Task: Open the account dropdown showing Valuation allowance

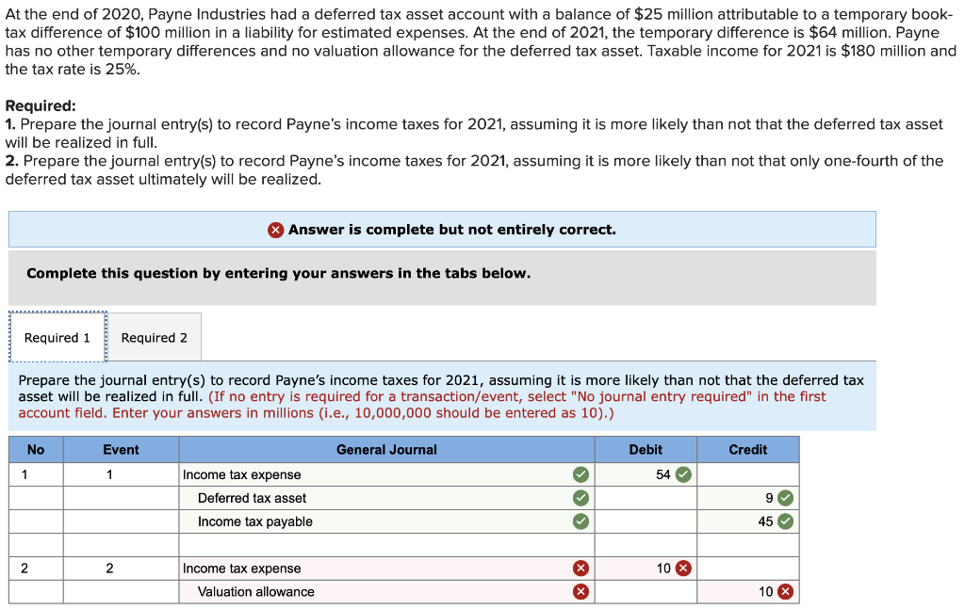Action: pyautogui.click(x=377, y=591)
